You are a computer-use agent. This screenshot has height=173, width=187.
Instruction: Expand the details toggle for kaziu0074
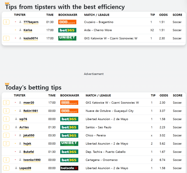point(6,38)
